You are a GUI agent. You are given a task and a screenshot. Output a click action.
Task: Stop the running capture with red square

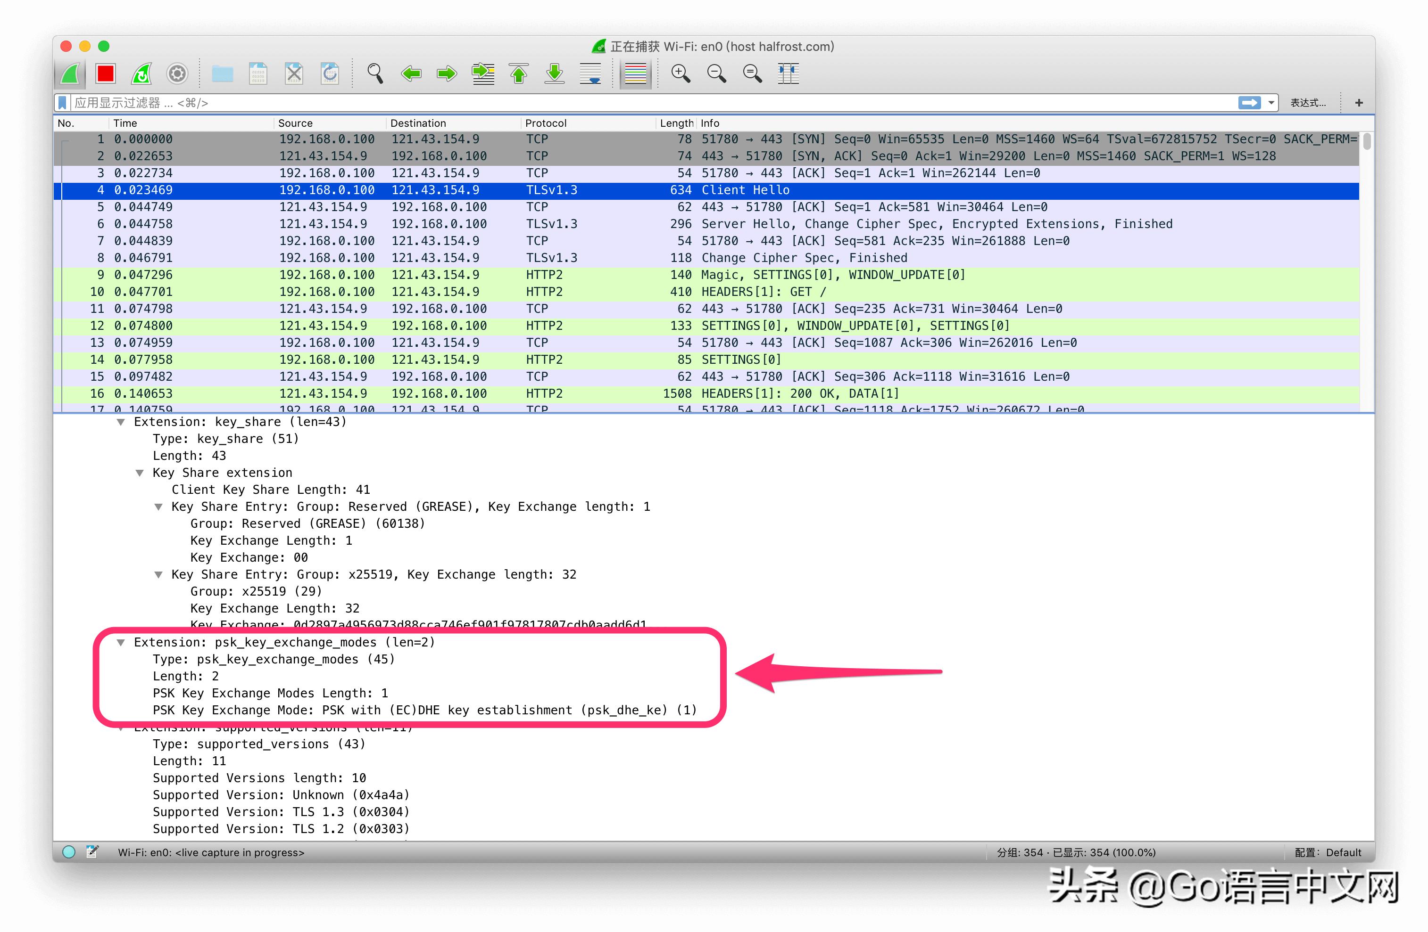pyautogui.click(x=106, y=74)
